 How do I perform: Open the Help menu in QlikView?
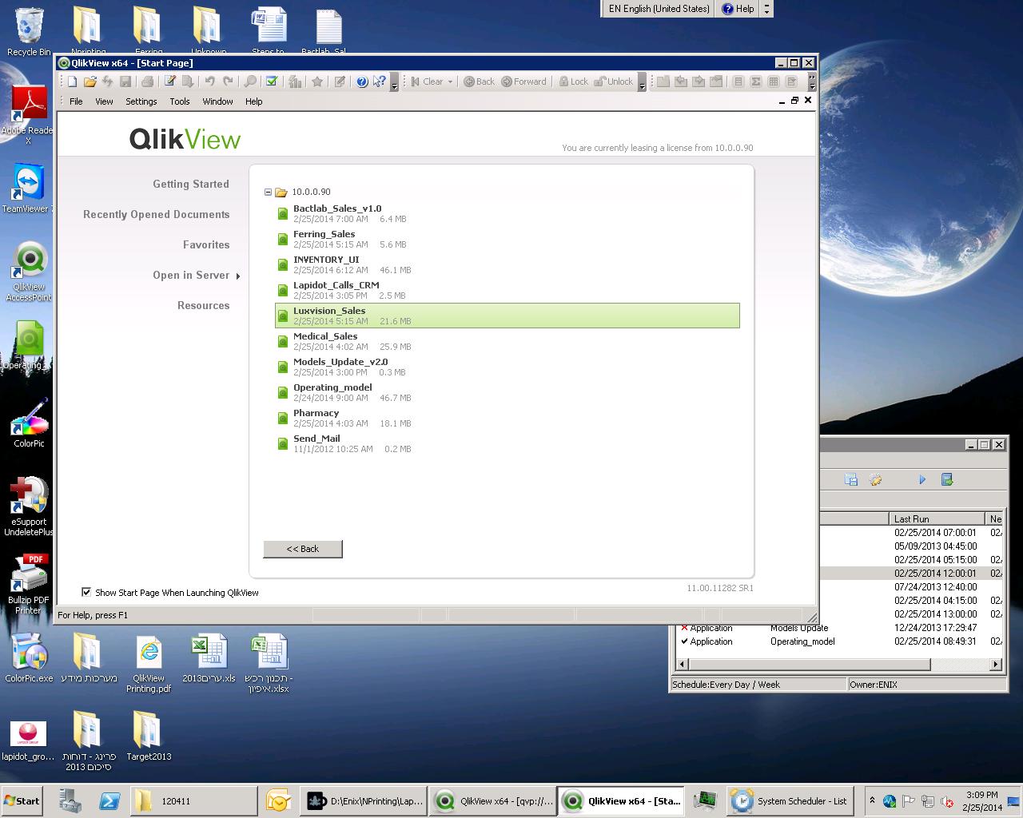(253, 101)
